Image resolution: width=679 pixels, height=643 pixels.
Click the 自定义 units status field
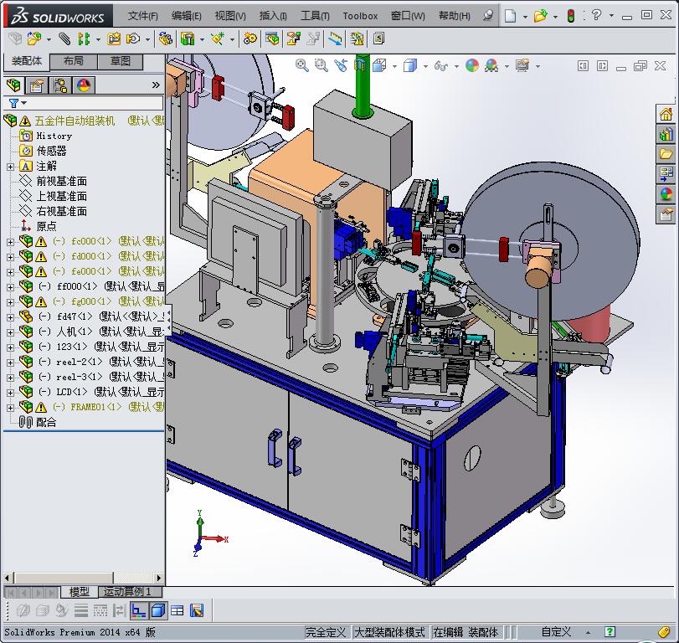pyautogui.click(x=556, y=633)
